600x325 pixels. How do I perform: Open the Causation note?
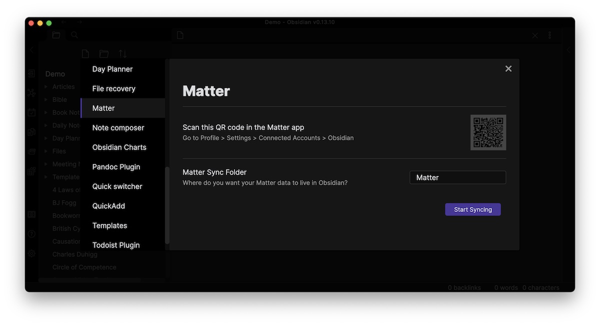pos(66,241)
